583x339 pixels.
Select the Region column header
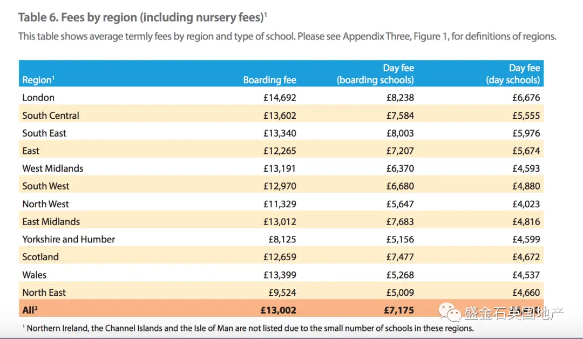pyautogui.click(x=38, y=79)
